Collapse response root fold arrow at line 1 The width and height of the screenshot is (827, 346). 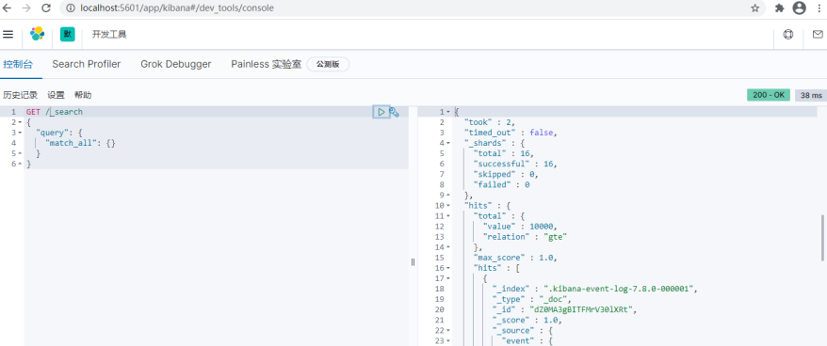448,112
